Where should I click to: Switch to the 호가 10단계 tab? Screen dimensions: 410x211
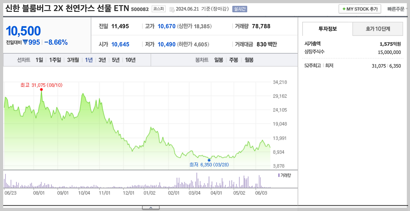(x=378, y=29)
